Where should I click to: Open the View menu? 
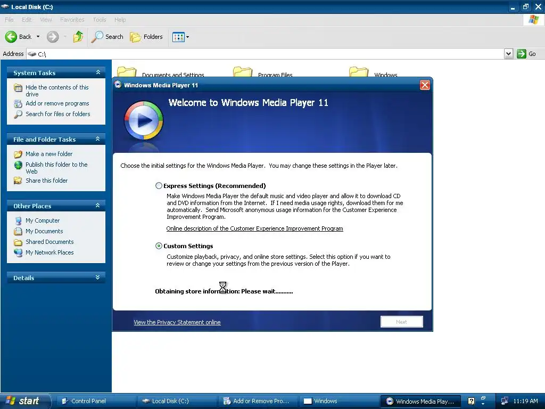tap(46, 20)
